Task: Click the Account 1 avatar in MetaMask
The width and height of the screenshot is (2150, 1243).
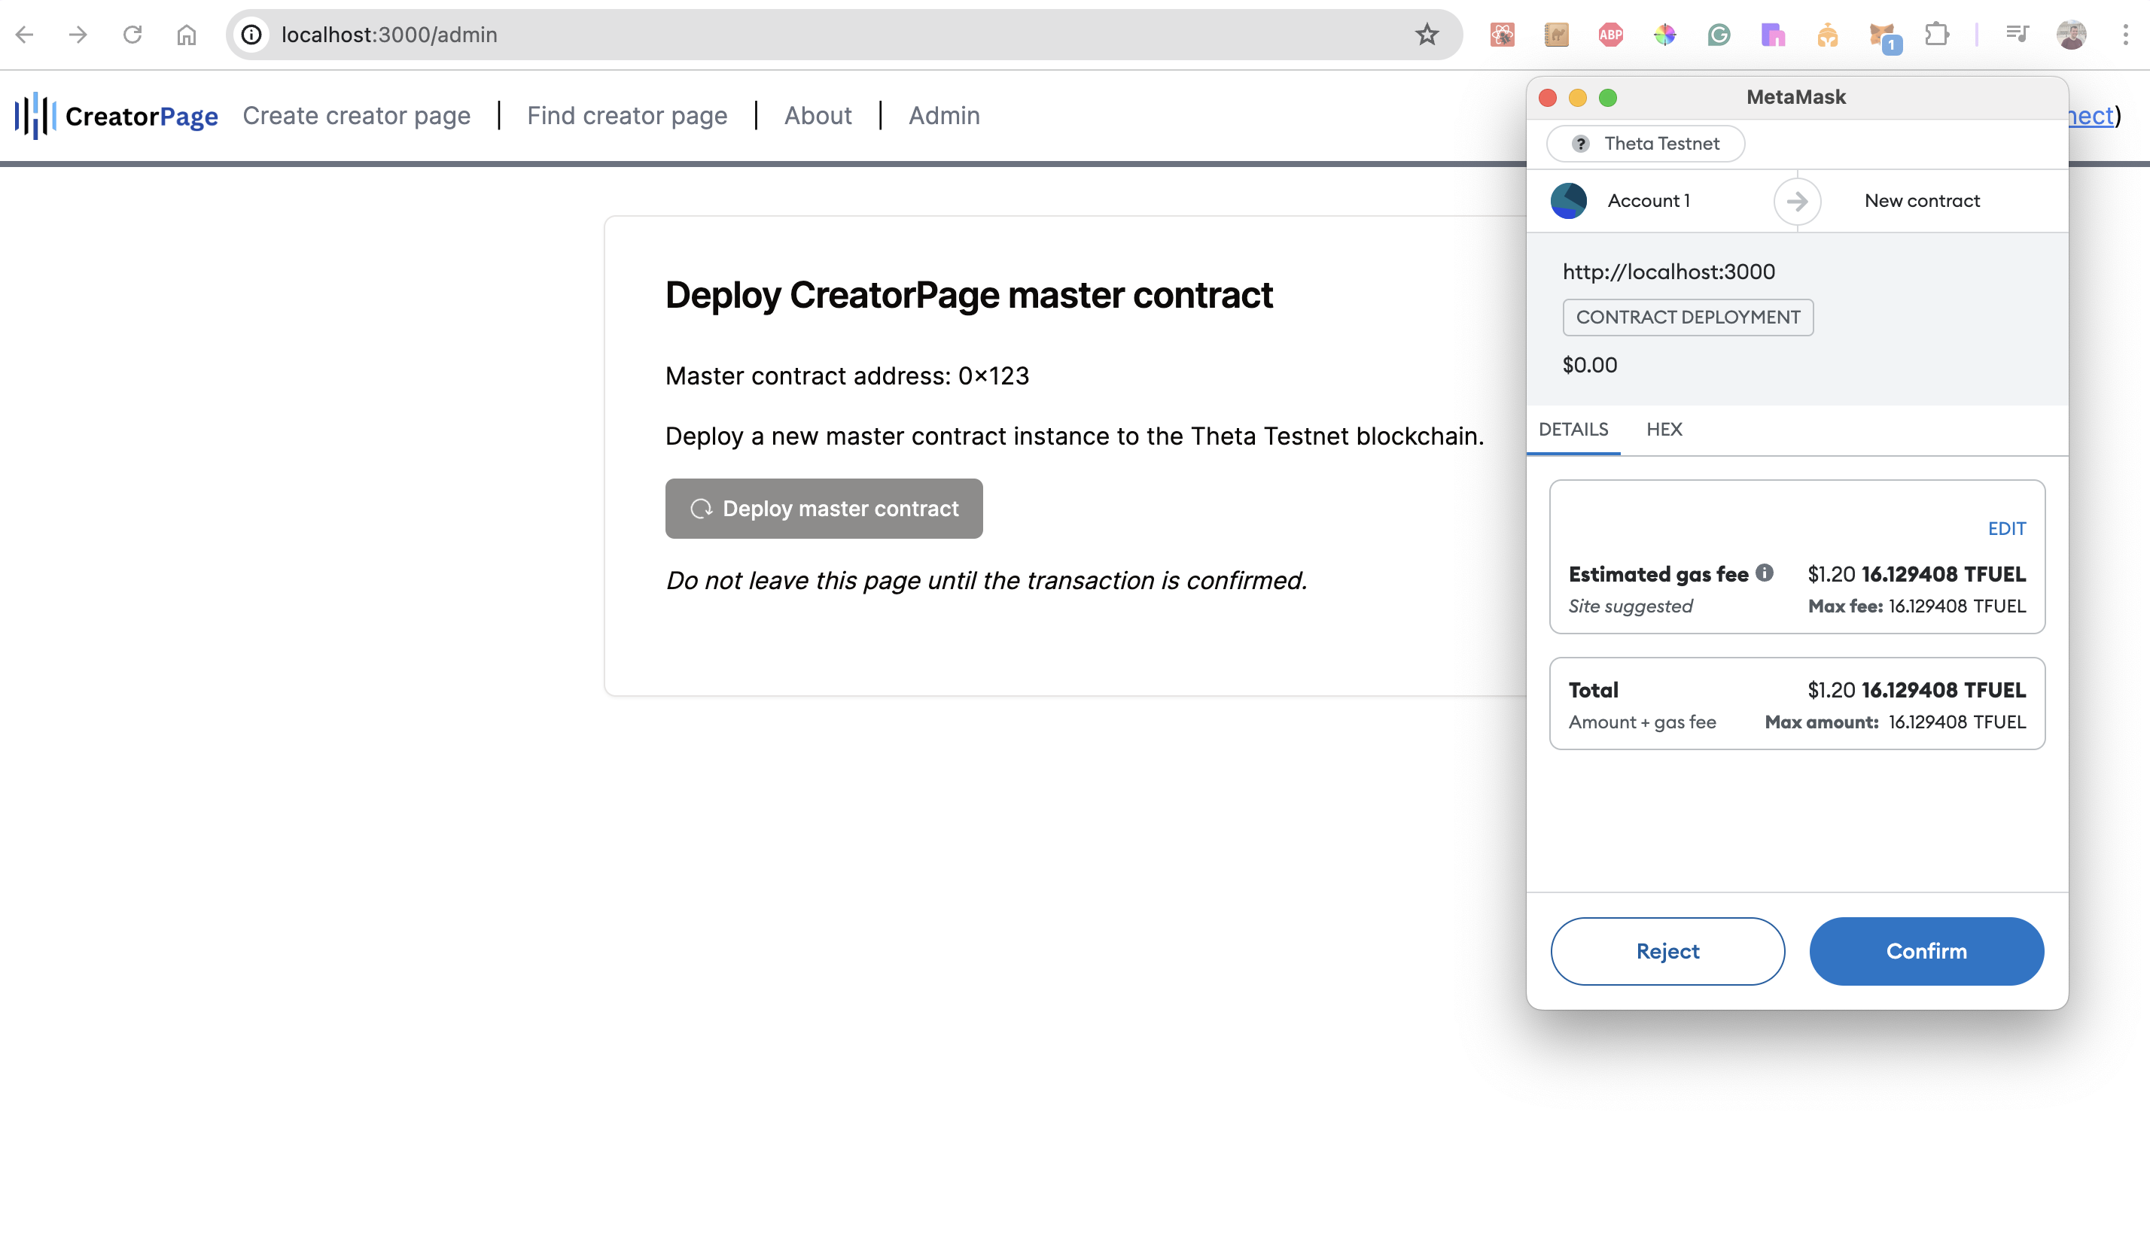Action: click(1568, 201)
